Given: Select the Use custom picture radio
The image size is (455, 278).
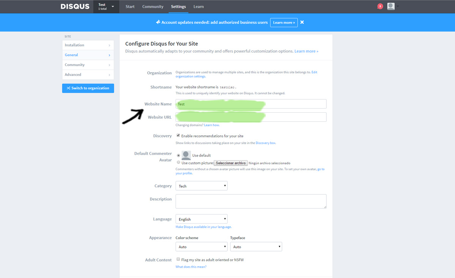Looking at the screenshot, I should (178, 163).
